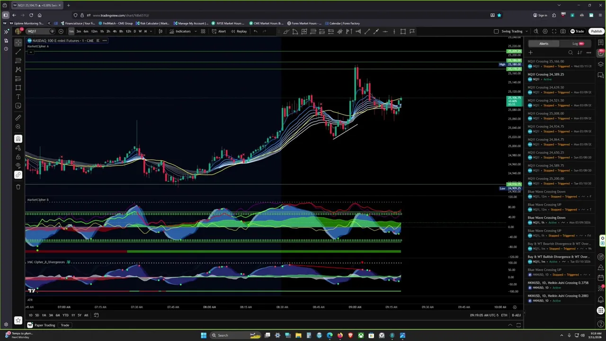Toggle the favorites drawing toolbar star
The height and width of the screenshot is (341, 606).
[x=18, y=321]
